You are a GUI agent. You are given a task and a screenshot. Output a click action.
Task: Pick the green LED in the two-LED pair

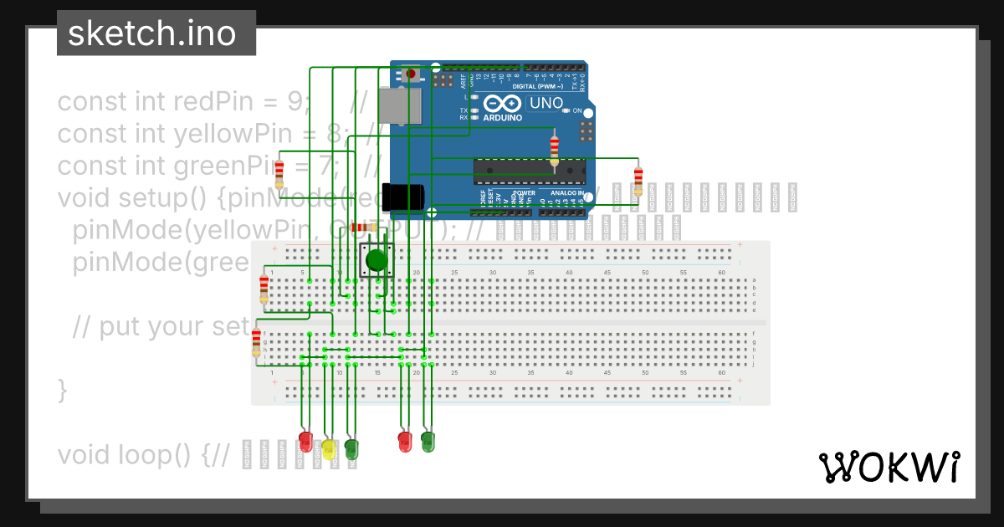pos(428,442)
